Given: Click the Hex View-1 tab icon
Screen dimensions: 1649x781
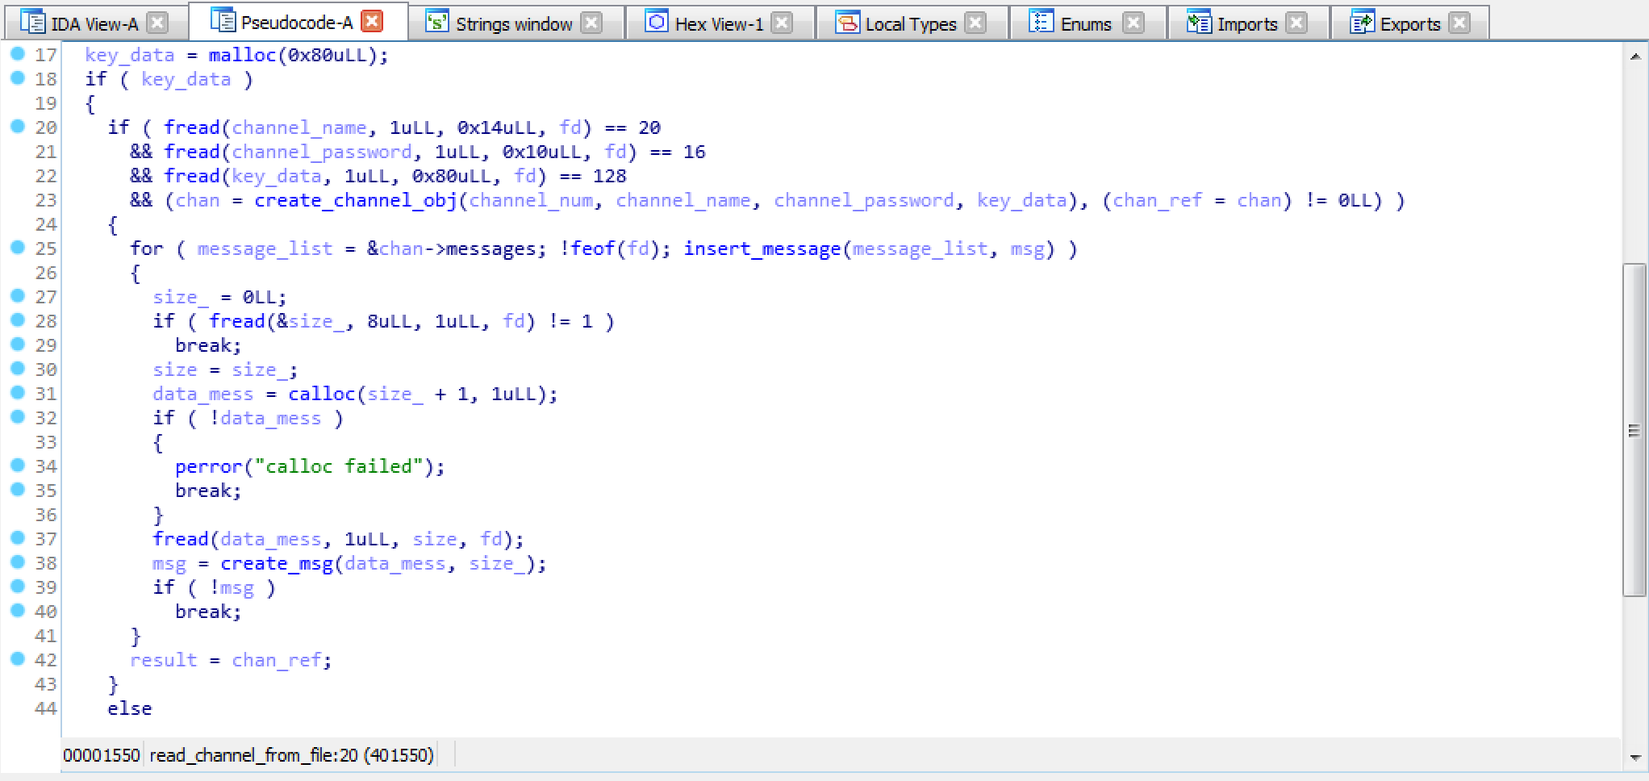Looking at the screenshot, I should 657,22.
